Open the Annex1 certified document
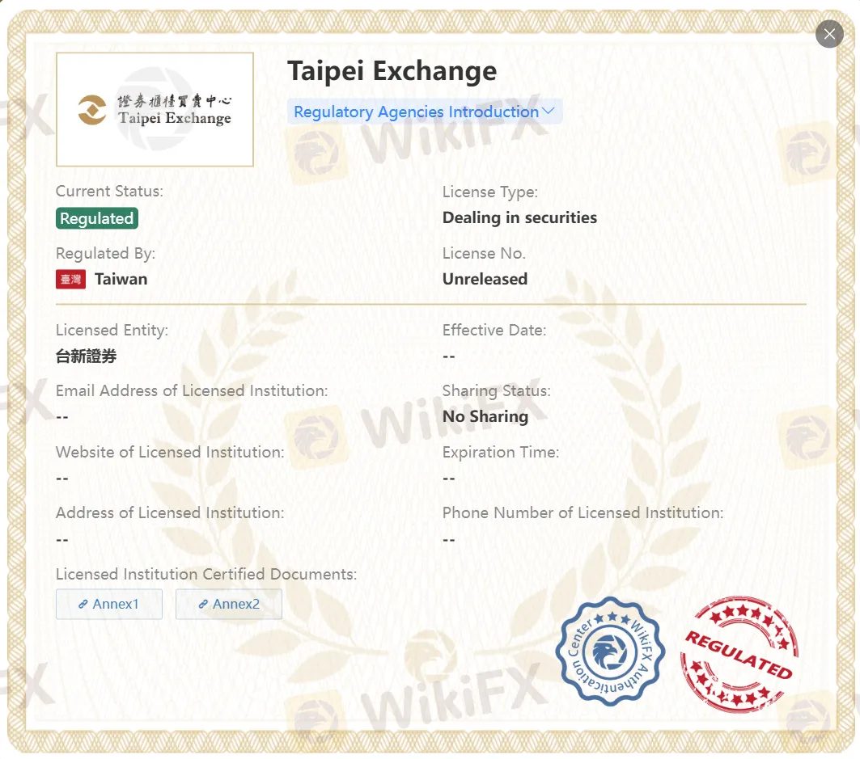Viewport: 860px width, 759px height. coord(109,604)
